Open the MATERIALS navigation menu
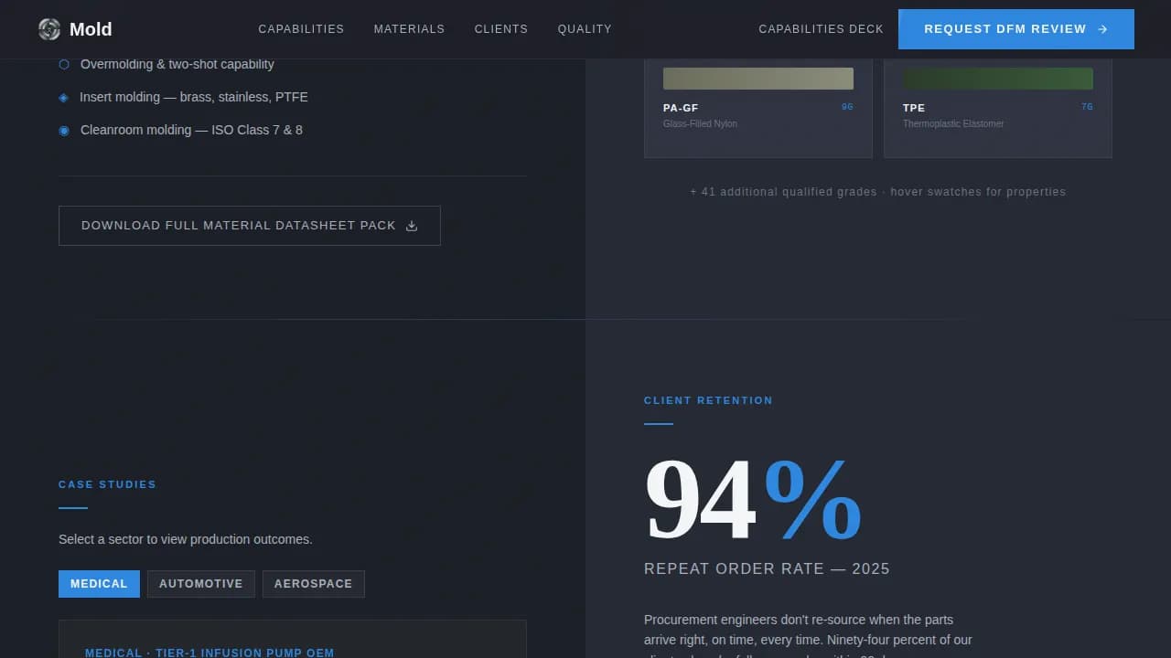 (x=409, y=28)
